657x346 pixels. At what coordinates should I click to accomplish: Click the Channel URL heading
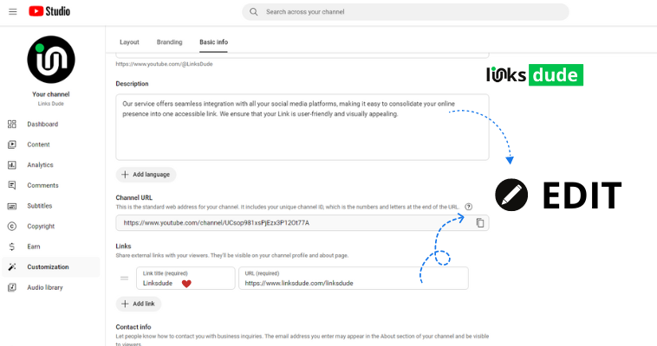(134, 197)
